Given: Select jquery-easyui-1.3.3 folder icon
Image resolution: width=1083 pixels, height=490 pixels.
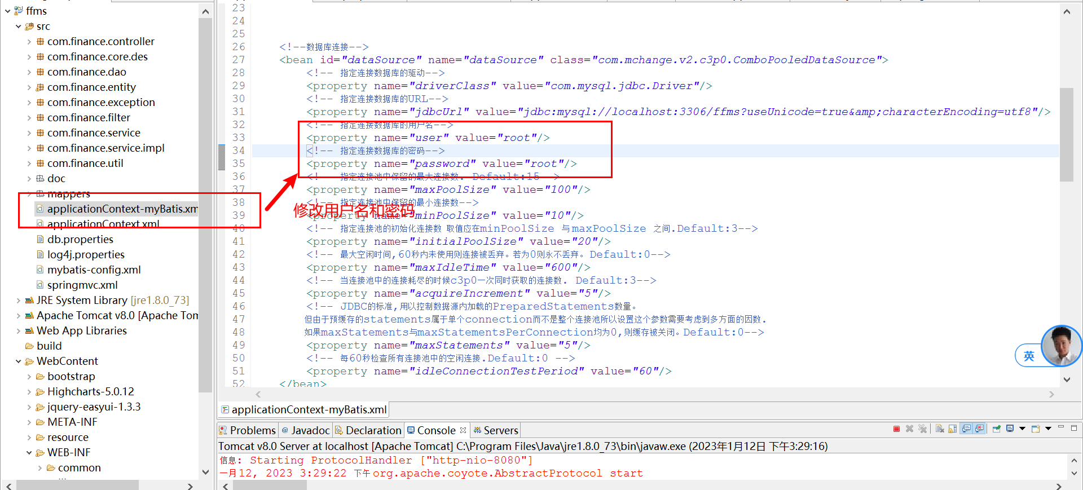Looking at the screenshot, I should 40,407.
